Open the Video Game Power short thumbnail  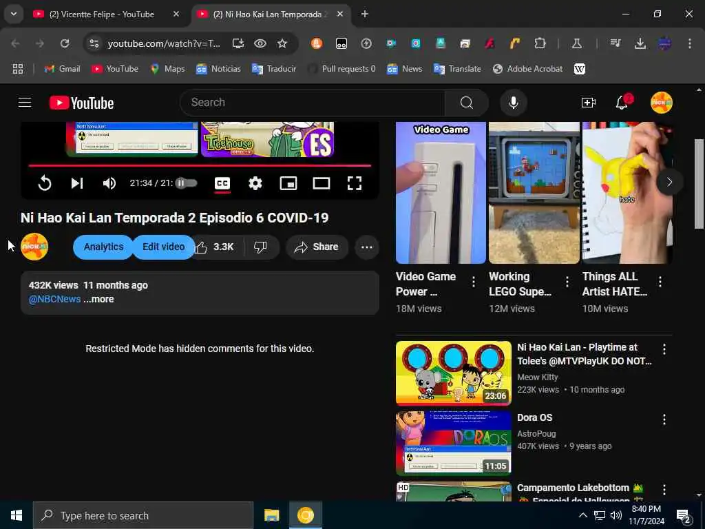point(441,193)
